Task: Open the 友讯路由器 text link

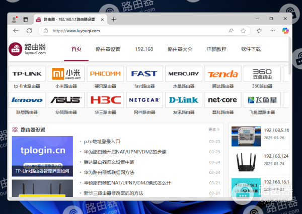Action: coord(184,113)
